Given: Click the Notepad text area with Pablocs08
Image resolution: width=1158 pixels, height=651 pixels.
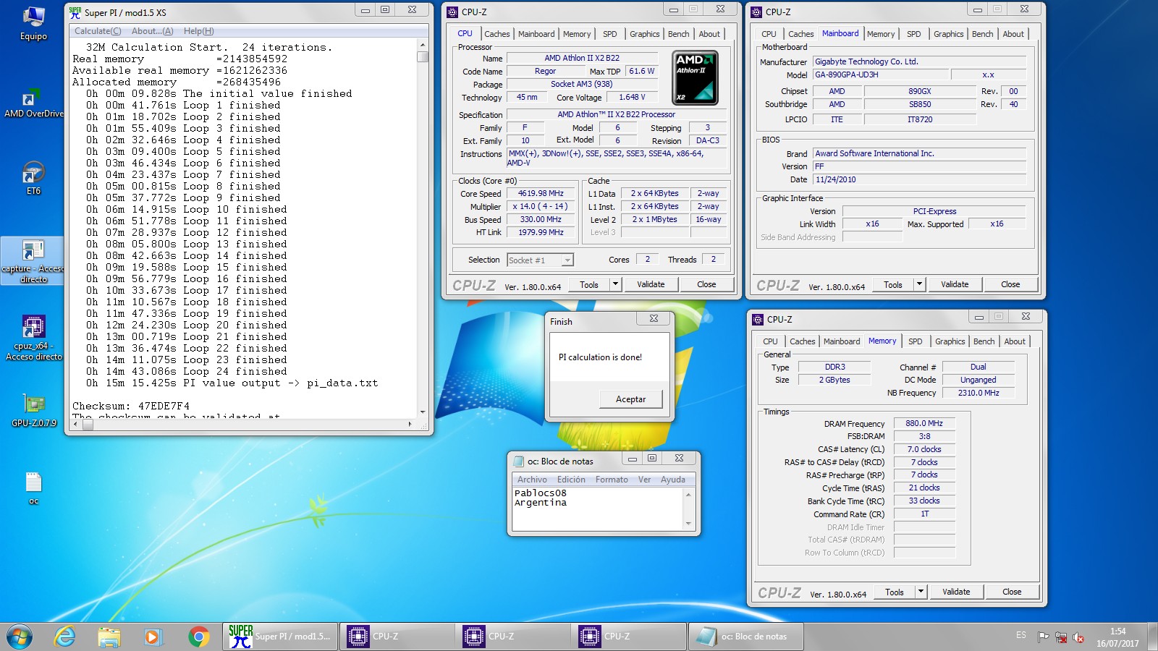Looking at the screenshot, I should coord(598,508).
